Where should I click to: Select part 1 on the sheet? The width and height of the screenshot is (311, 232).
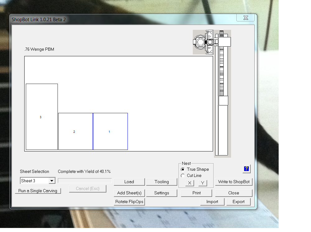point(110,132)
